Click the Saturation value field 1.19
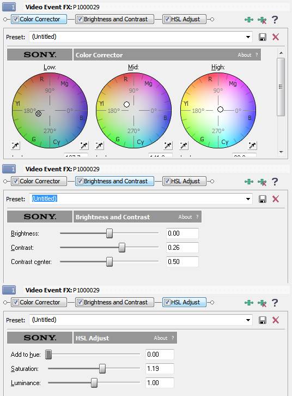 160,369
